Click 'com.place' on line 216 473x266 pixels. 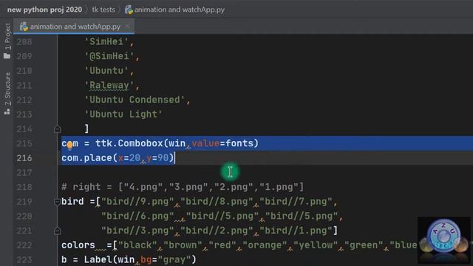(86, 158)
